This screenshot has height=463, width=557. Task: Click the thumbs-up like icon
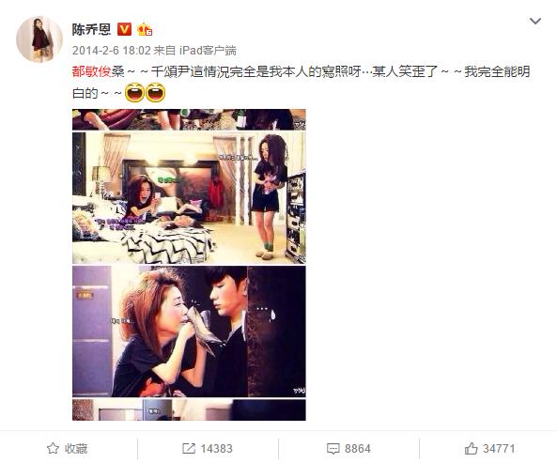471,448
